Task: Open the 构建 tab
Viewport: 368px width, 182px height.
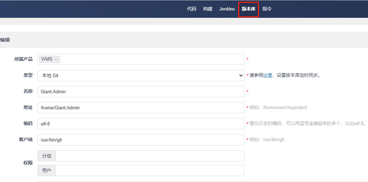Action: click(x=208, y=9)
